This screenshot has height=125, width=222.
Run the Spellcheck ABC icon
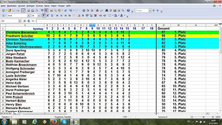tap(42, 10)
